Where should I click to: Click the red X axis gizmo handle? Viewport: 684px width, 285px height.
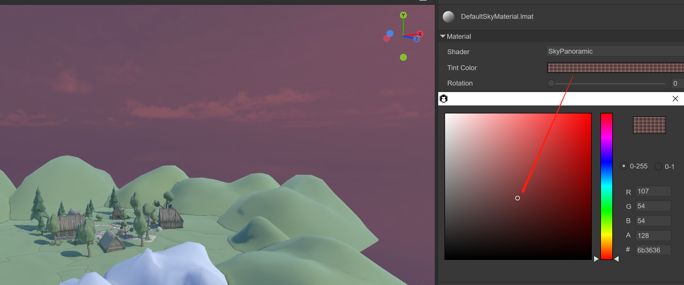pyautogui.click(x=420, y=34)
